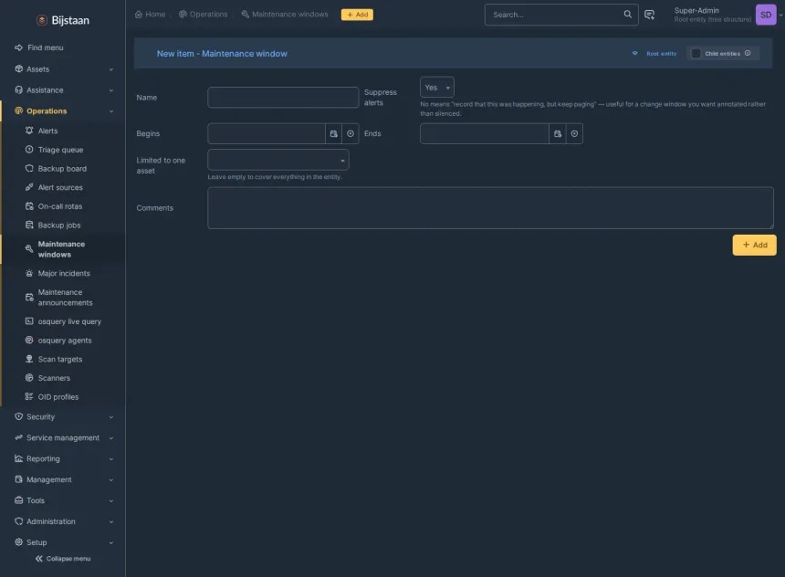785x577 pixels.
Task: Click Collapse menu button
Action: (x=63, y=559)
